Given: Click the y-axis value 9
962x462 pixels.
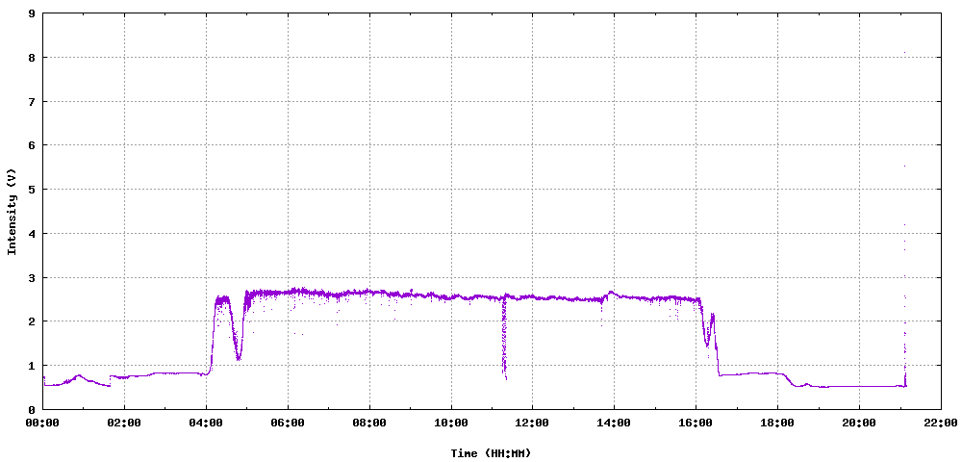Looking at the screenshot, I should pyautogui.click(x=32, y=13).
